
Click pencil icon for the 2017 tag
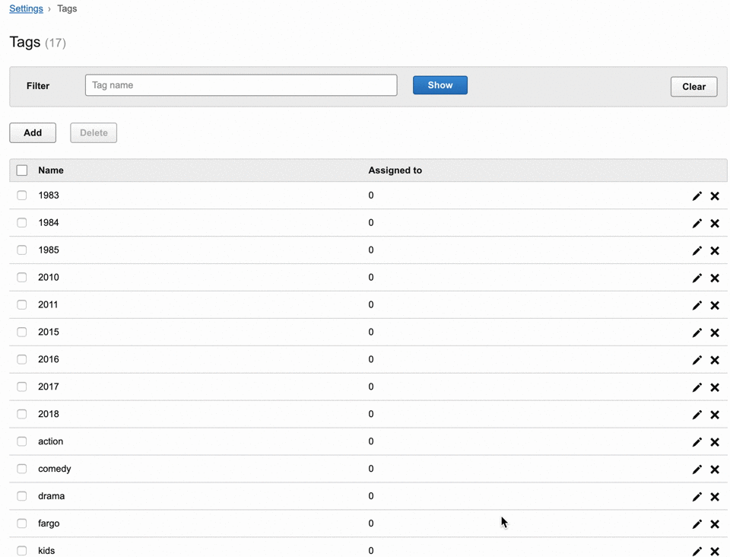coord(697,387)
